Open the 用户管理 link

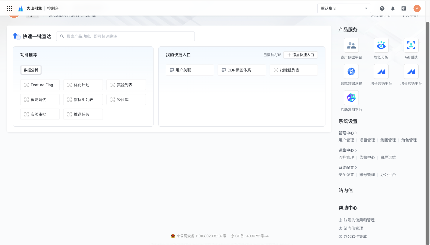click(x=346, y=140)
